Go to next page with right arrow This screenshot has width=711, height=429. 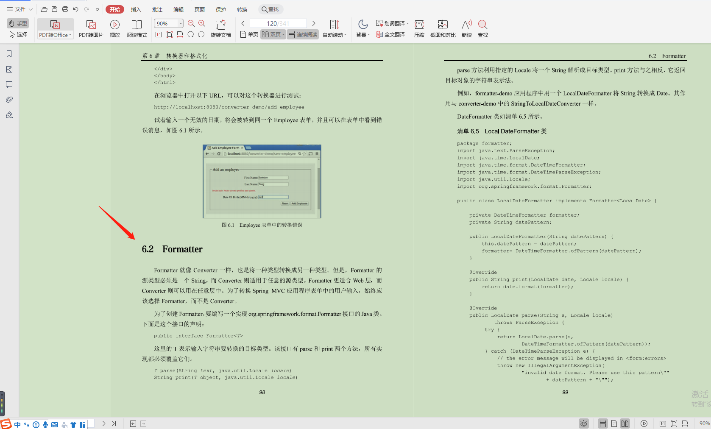pyautogui.click(x=314, y=23)
